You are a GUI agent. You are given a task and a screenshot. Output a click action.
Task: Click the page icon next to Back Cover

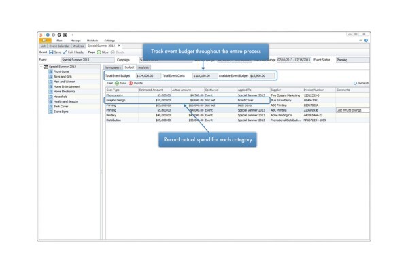click(51, 107)
